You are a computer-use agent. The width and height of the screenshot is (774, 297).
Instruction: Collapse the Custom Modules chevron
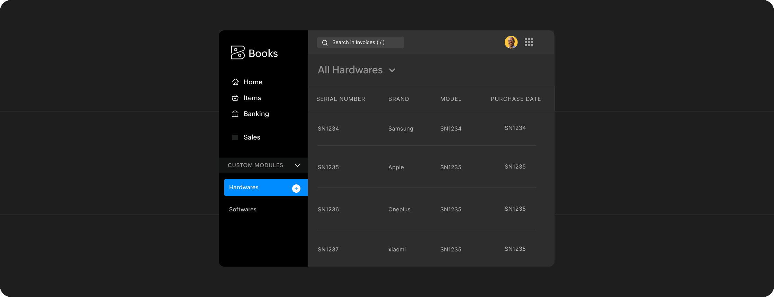[x=297, y=165]
